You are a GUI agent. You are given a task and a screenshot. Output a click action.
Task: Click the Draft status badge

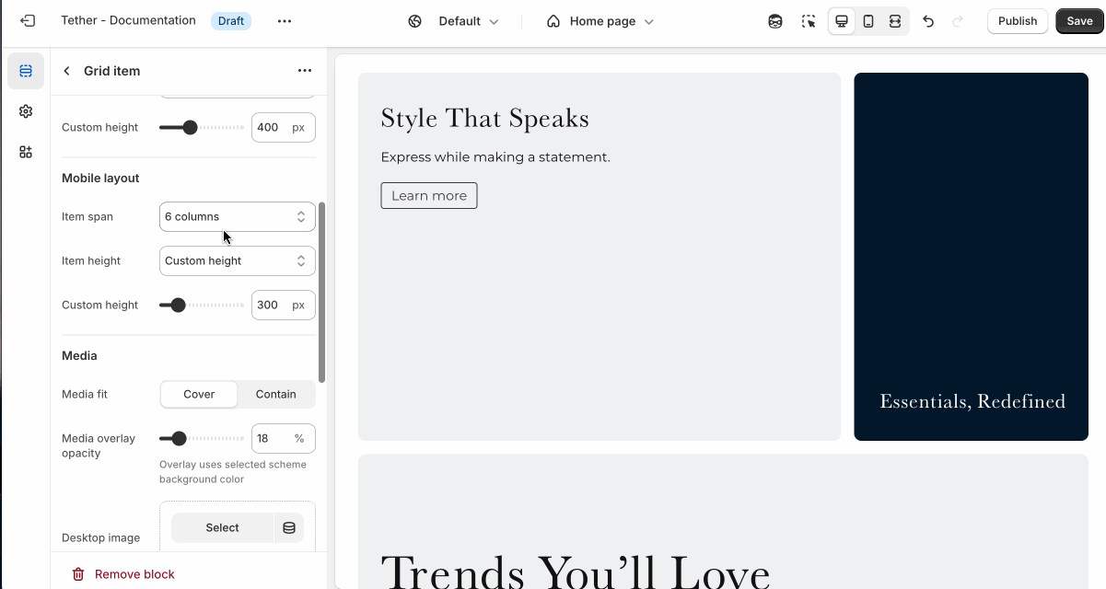(x=231, y=20)
